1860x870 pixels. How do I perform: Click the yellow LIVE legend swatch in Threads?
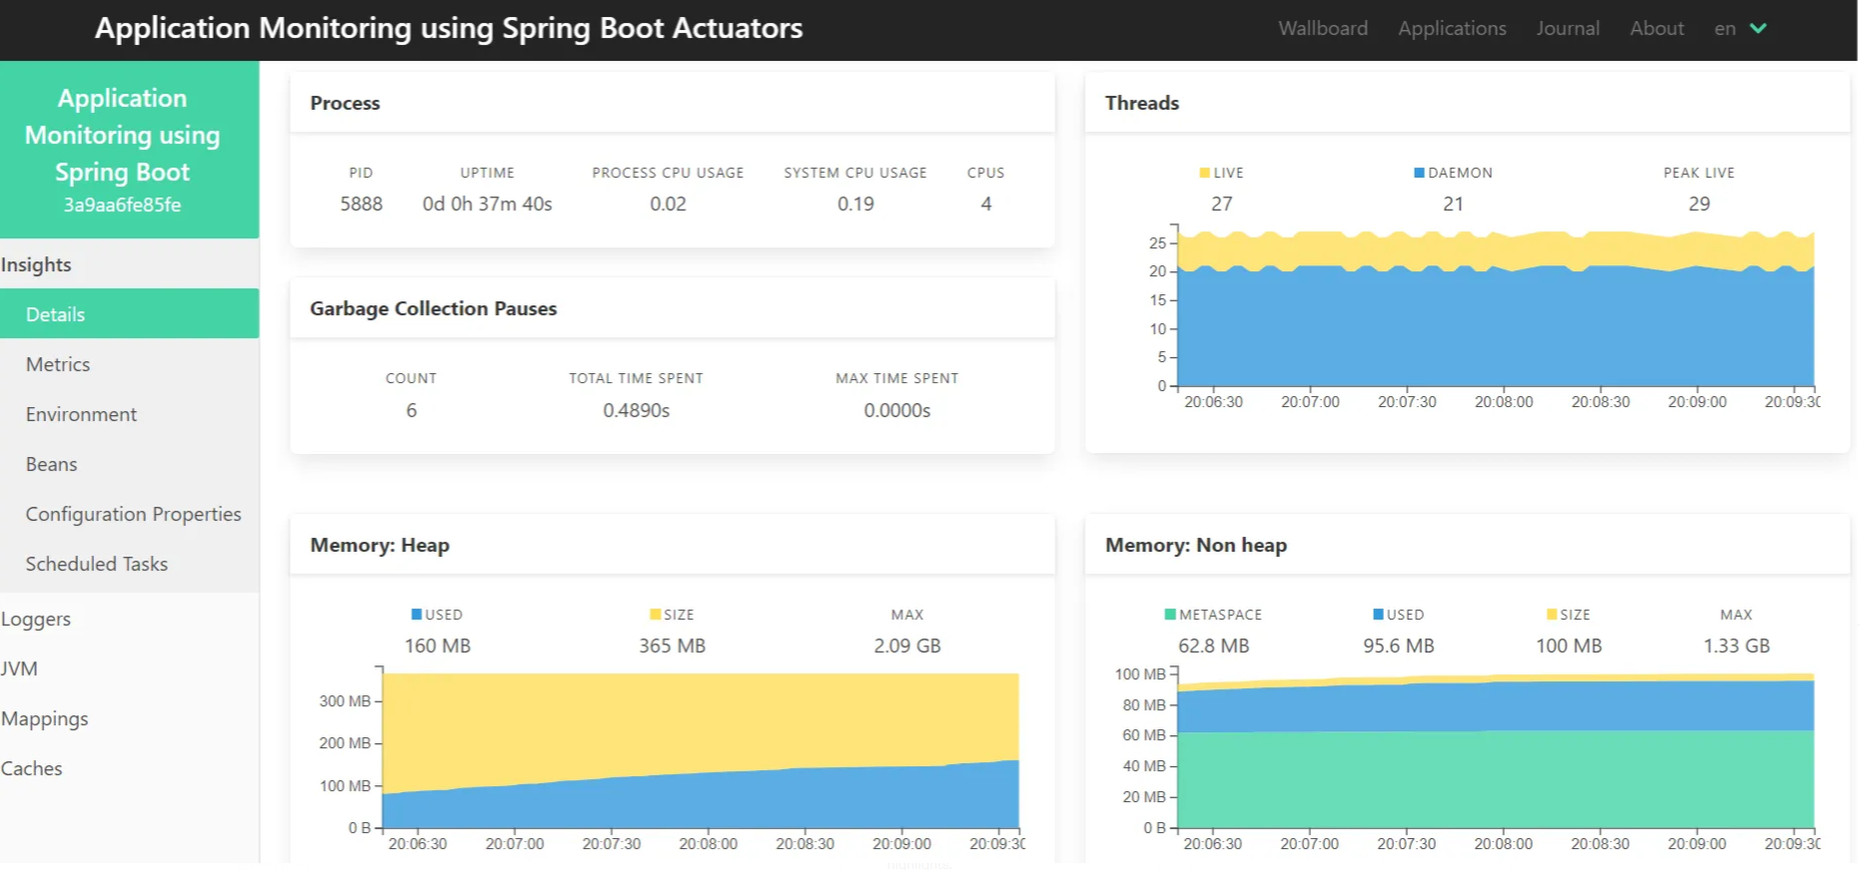point(1204,173)
